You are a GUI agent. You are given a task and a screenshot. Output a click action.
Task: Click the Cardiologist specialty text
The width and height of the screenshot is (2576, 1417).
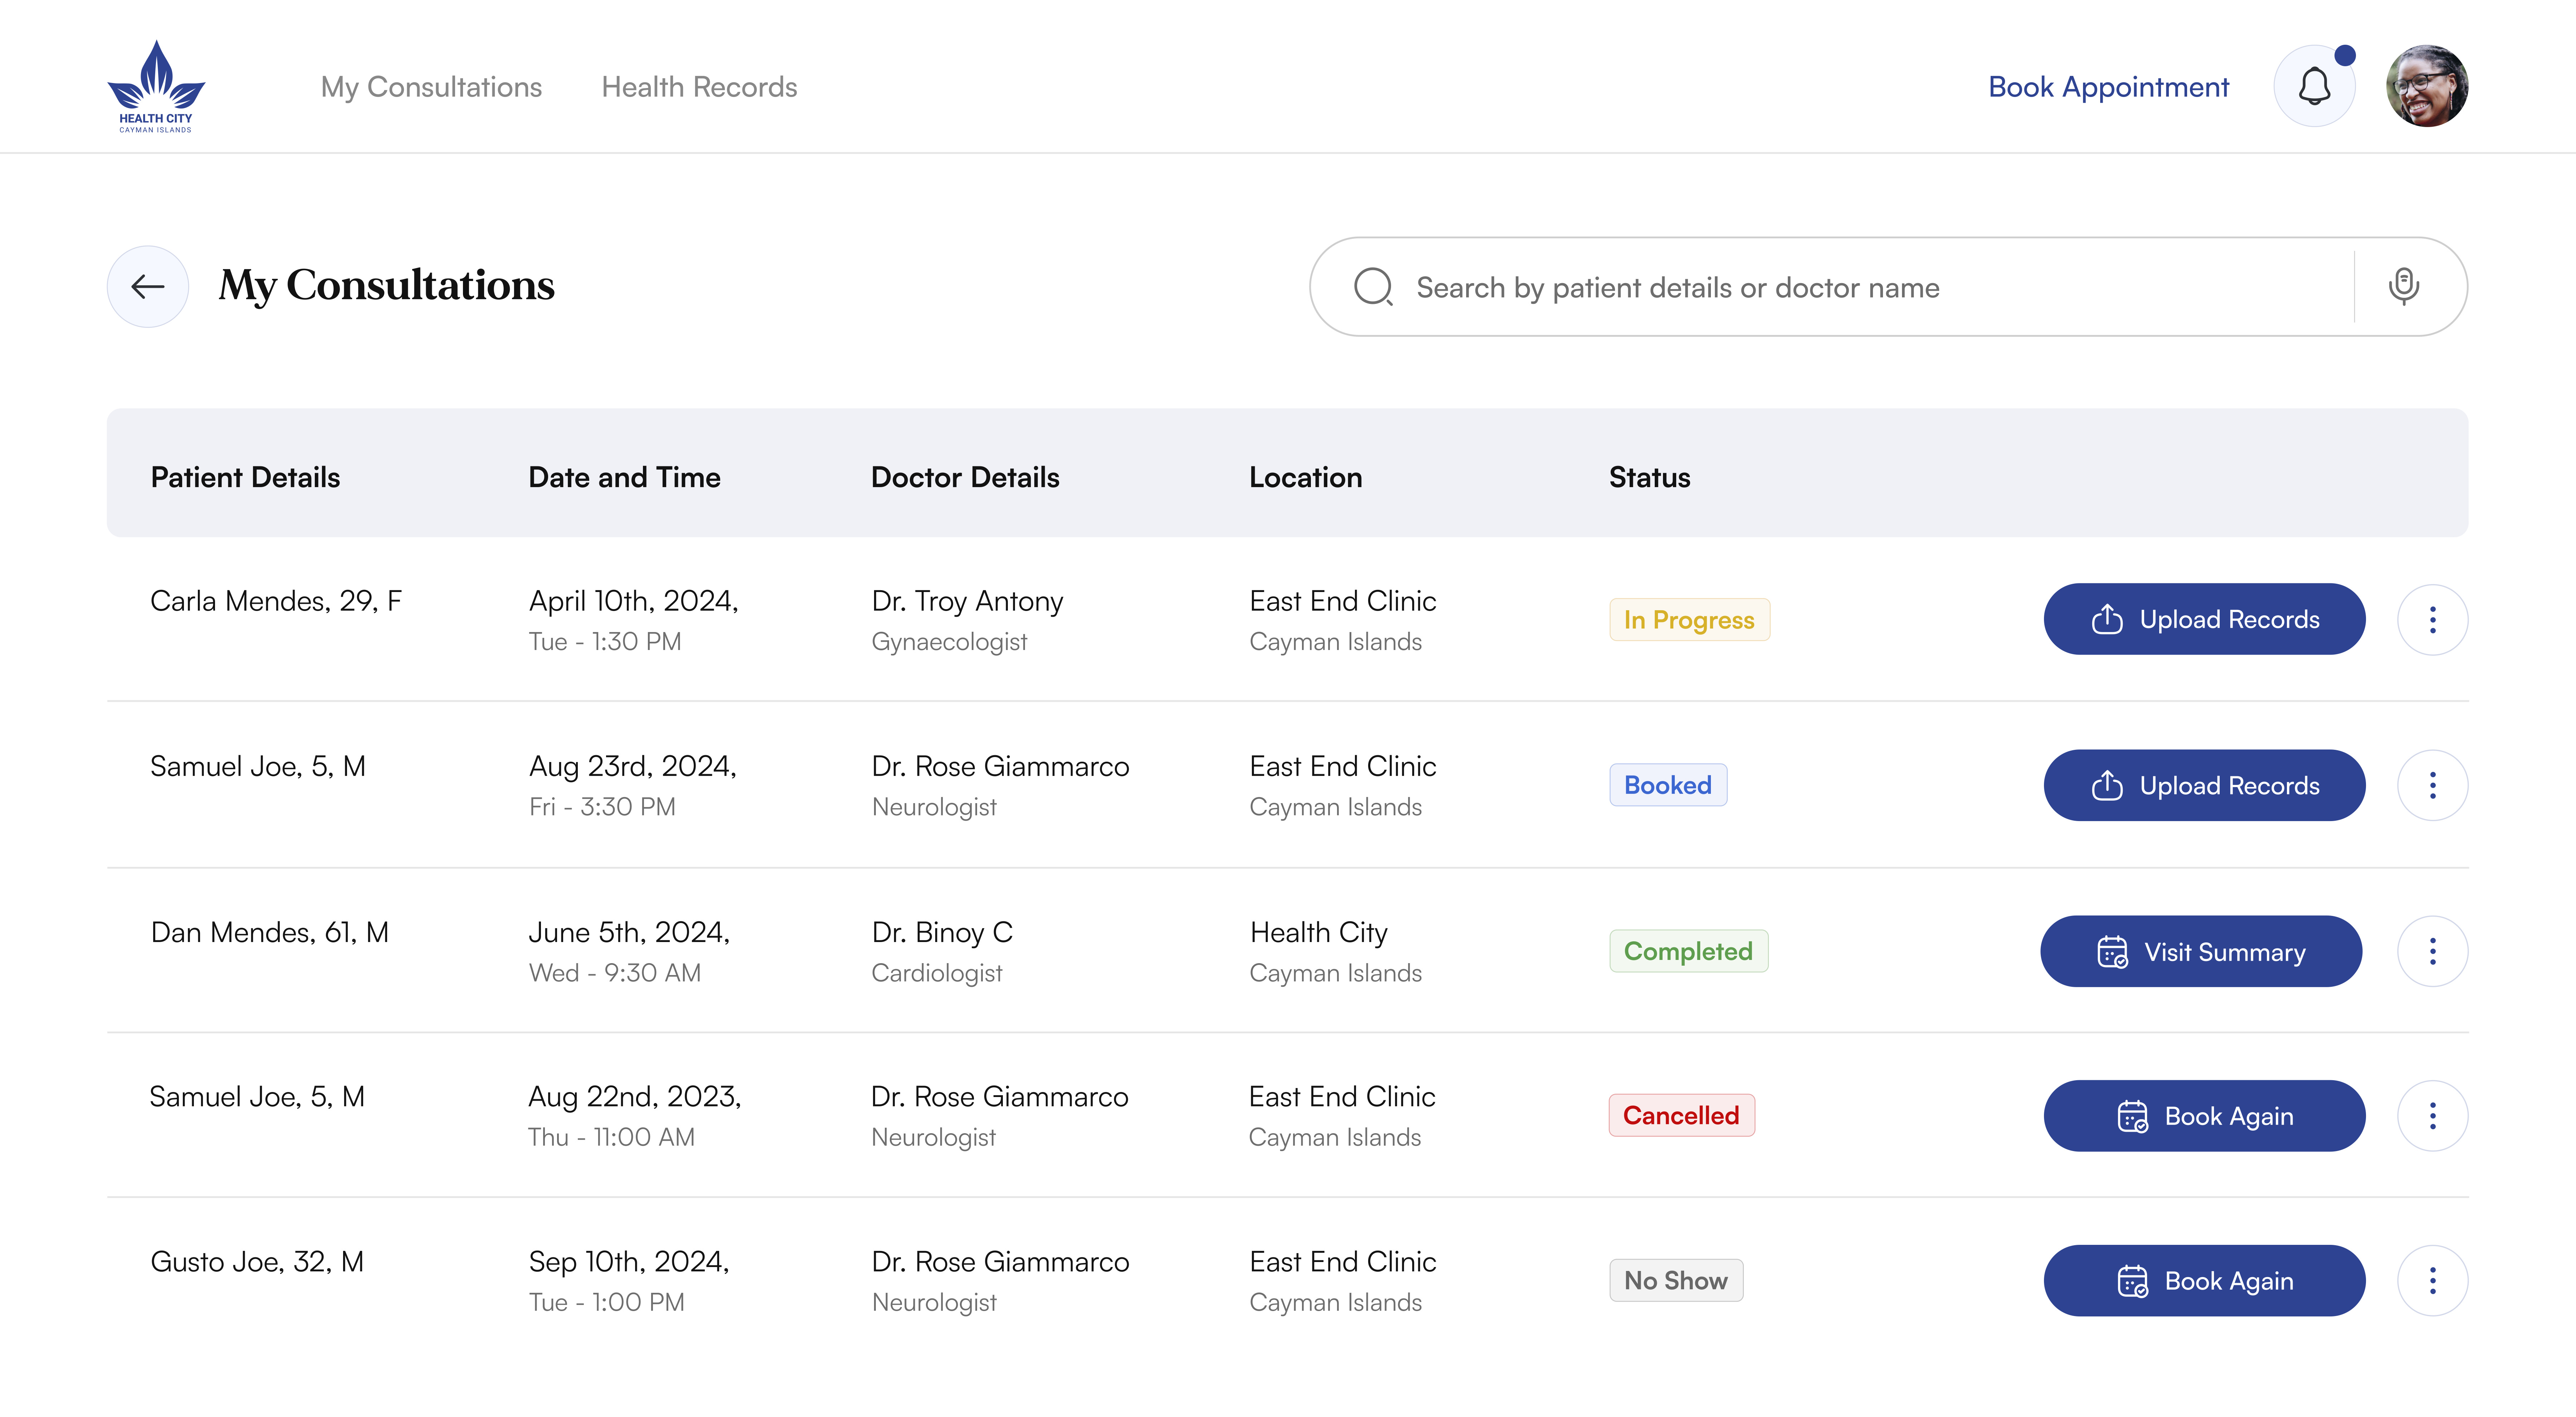tap(937, 973)
